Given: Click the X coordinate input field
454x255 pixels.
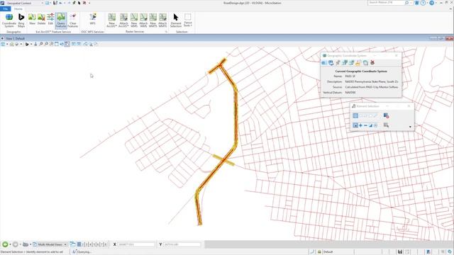Looking at the screenshot, I should coord(136,244).
